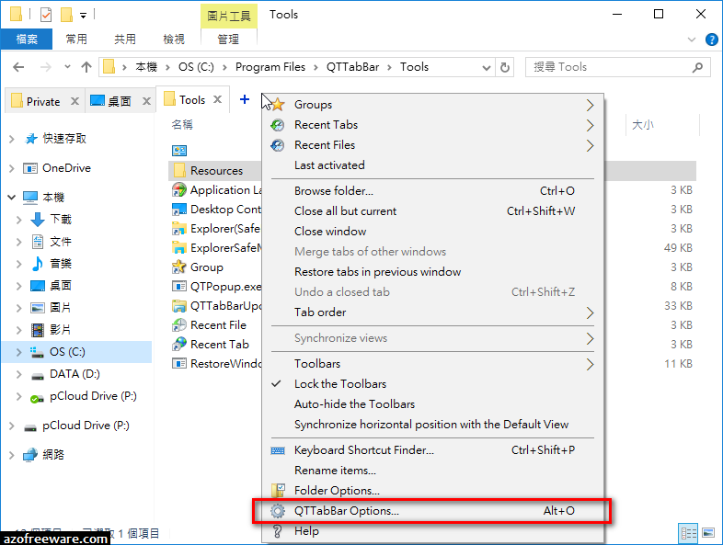Switch to details view icon in status bar

coord(688,533)
